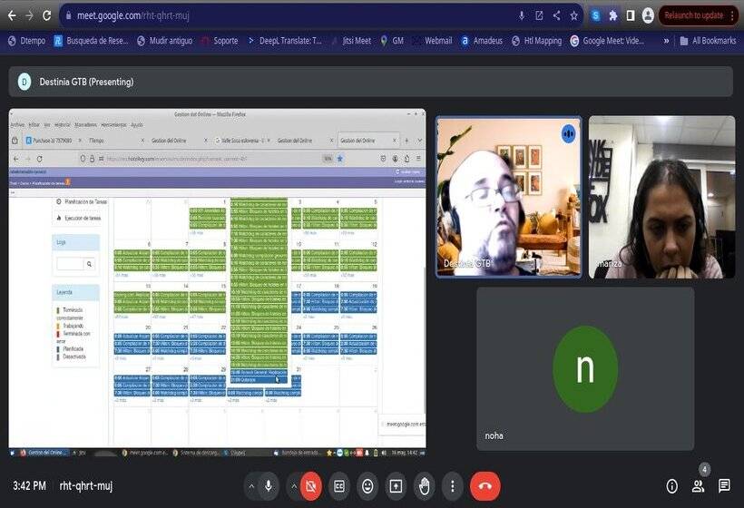The height and width of the screenshot is (508, 744).
Task: Raise your hand in the meeting
Action: [x=424, y=486]
